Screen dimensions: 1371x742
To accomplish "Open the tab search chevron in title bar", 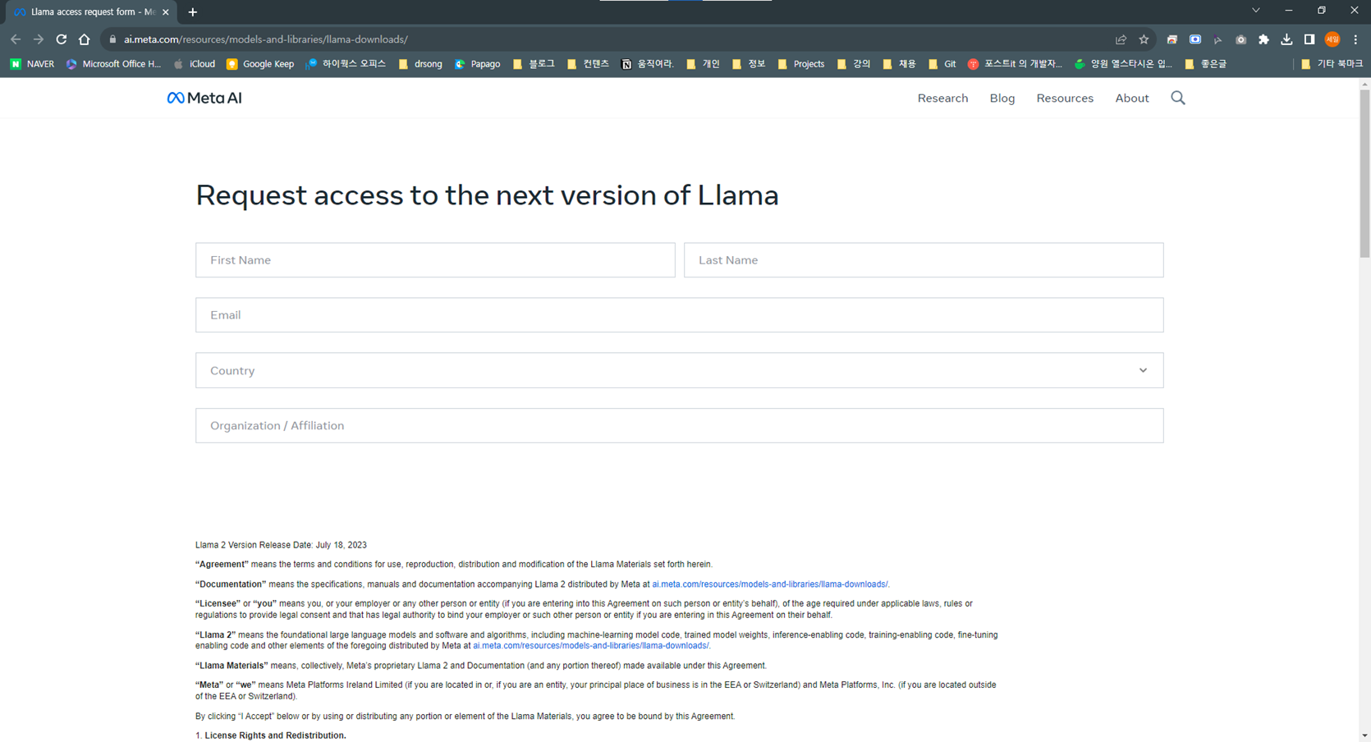I will point(1255,11).
